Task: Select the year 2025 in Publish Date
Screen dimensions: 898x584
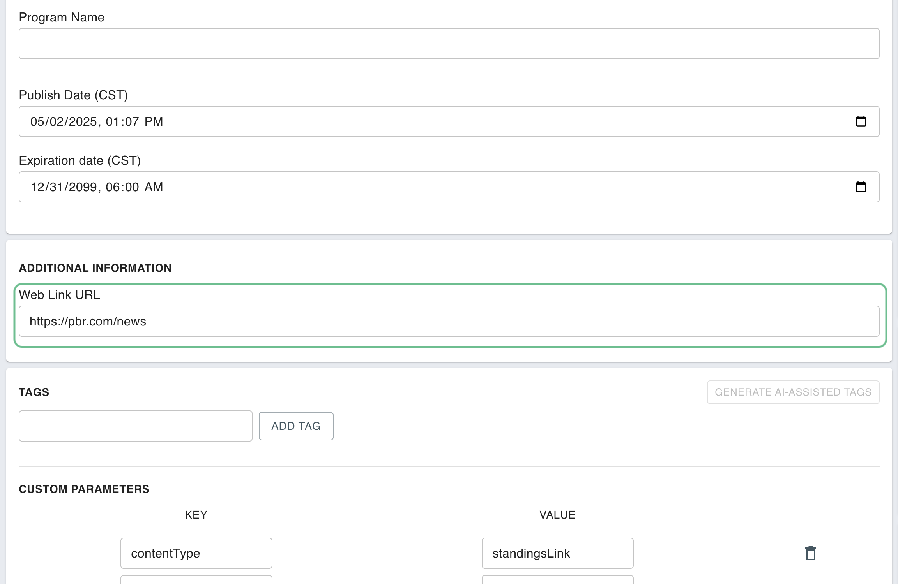Action: pos(83,121)
